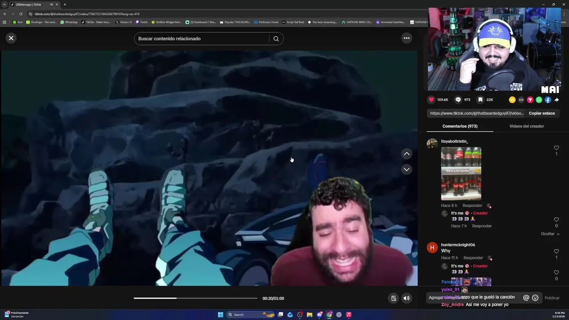
Task: Mute the TikTok browser tab audio
Action: coord(52,4)
